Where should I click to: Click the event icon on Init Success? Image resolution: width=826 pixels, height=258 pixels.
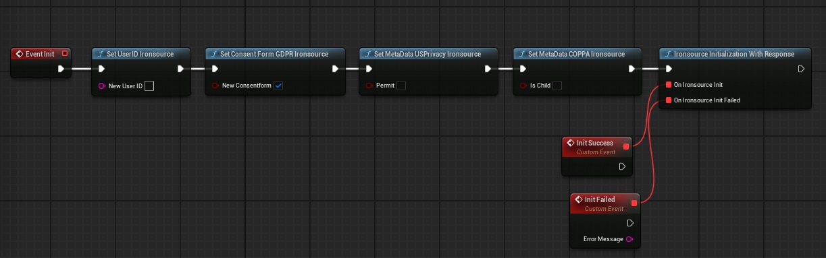point(570,143)
